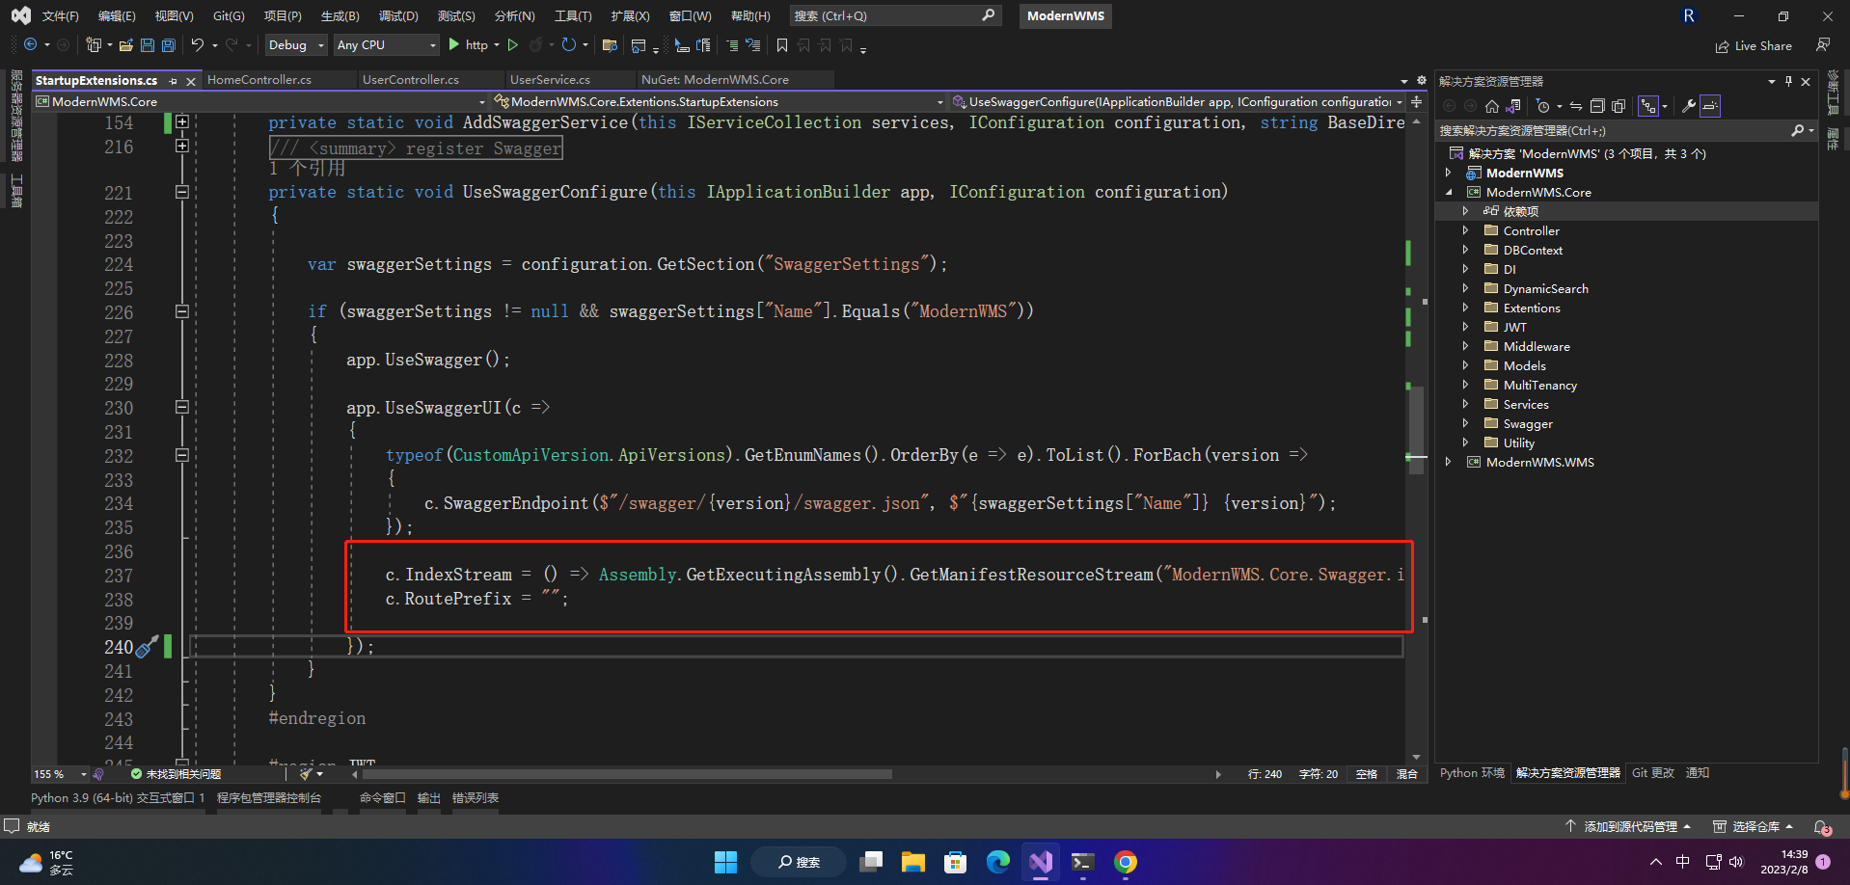The height and width of the screenshot is (885, 1850).
Task: Toggle the split editor button above scrollbar
Action: pyautogui.click(x=1417, y=101)
